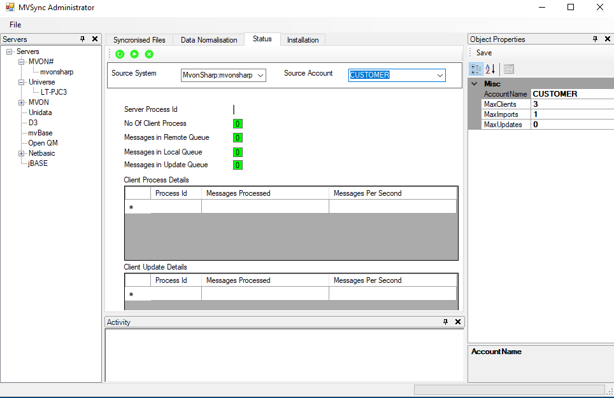The width and height of the screenshot is (614, 398).
Task: Expand the Netbasic tree node
Action: (x=21, y=153)
